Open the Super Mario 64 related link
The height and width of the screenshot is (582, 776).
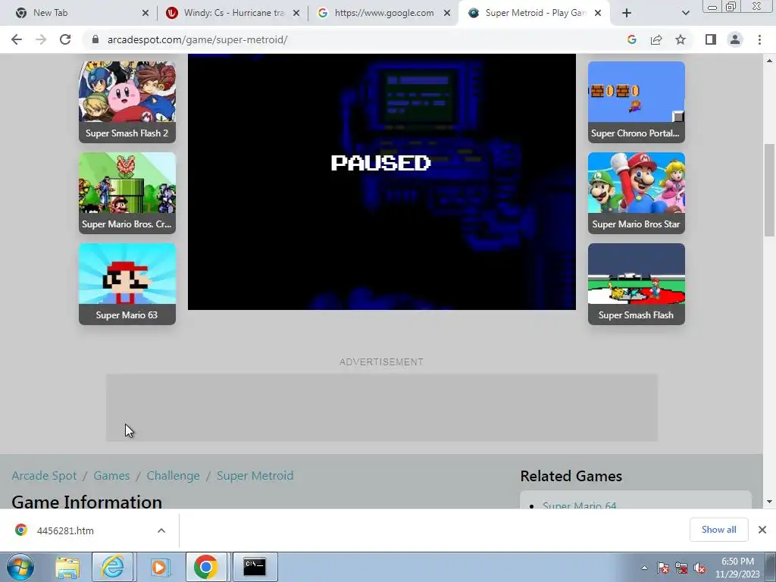[x=580, y=505]
